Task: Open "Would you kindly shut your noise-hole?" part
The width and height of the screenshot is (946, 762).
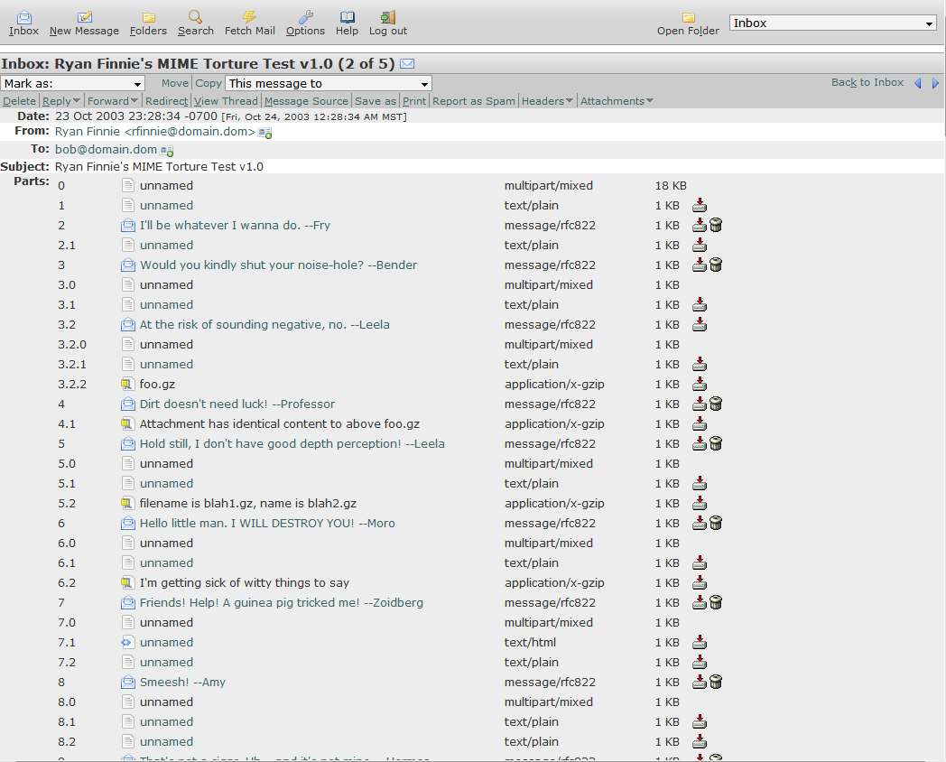Action: click(x=278, y=265)
